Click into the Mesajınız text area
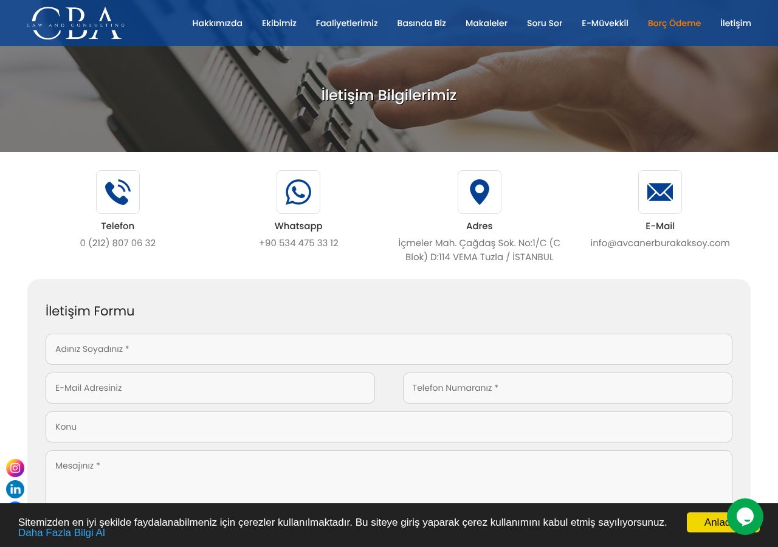This screenshot has height=547, width=778. pos(389,477)
